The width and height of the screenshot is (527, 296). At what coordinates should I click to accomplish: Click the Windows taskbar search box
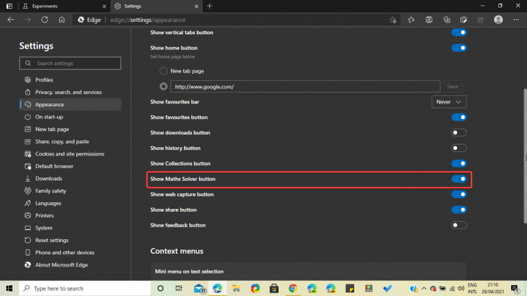(85, 288)
